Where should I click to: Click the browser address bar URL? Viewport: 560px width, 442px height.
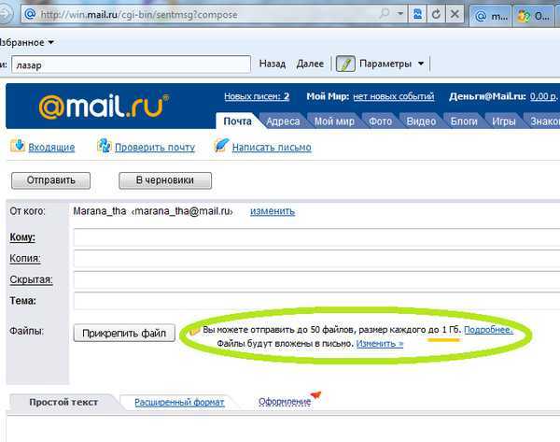[x=139, y=15]
